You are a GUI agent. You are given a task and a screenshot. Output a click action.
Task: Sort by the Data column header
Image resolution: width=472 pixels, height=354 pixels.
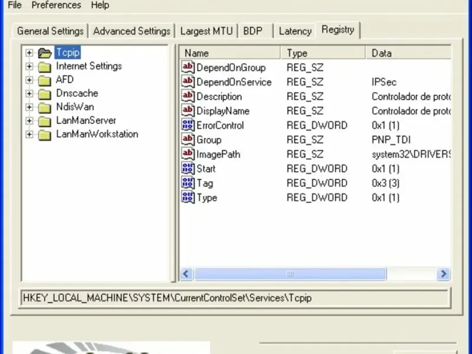click(x=408, y=53)
